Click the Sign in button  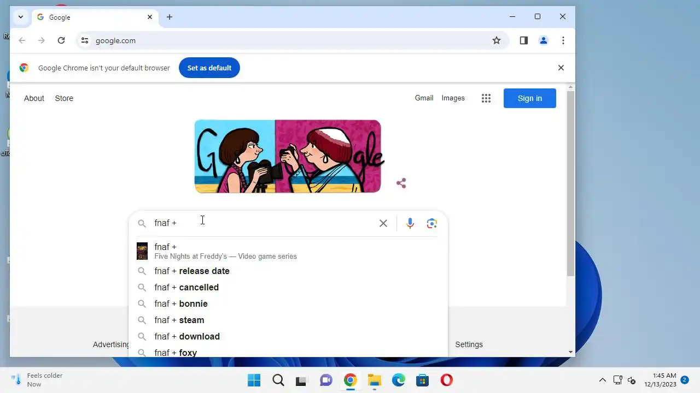530,98
